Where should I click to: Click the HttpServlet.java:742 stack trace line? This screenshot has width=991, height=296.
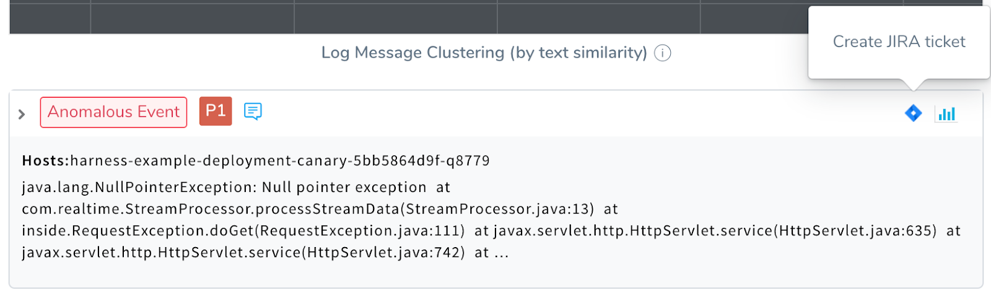pyautogui.click(x=243, y=253)
